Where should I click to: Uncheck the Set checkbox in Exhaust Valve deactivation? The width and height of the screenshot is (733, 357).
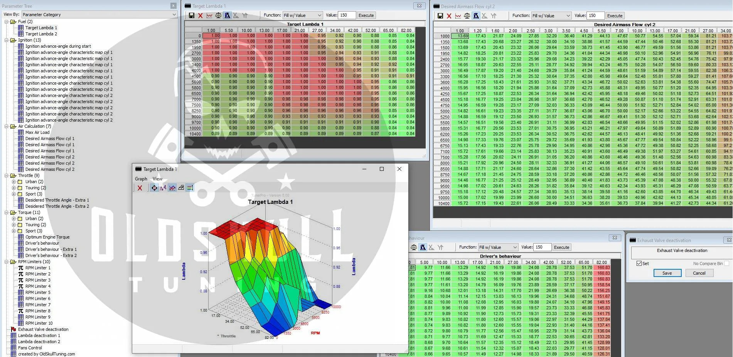click(639, 264)
